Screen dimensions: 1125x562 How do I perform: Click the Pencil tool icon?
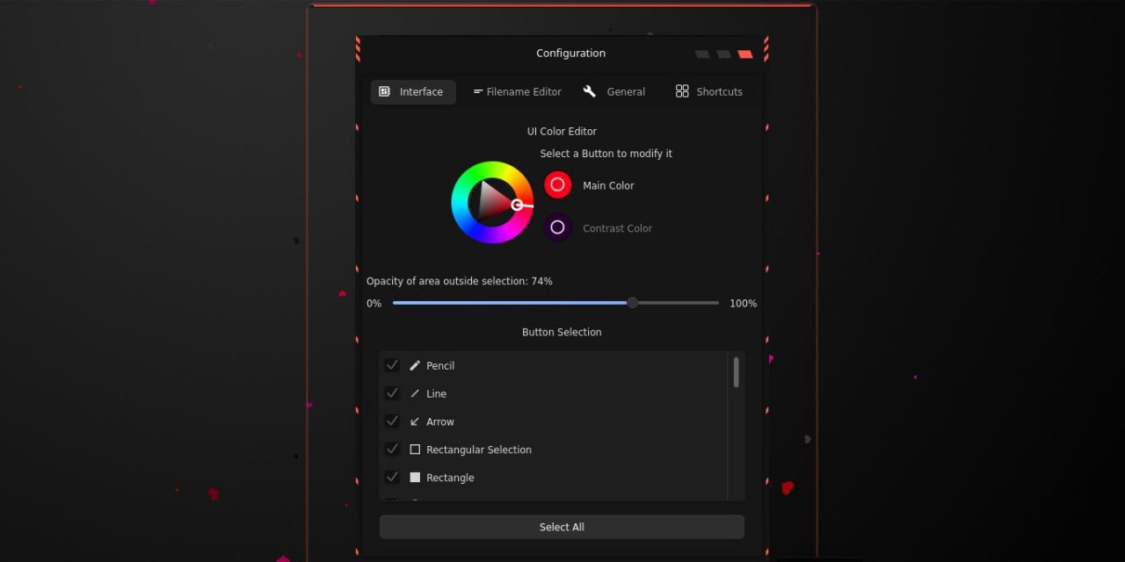click(x=415, y=365)
